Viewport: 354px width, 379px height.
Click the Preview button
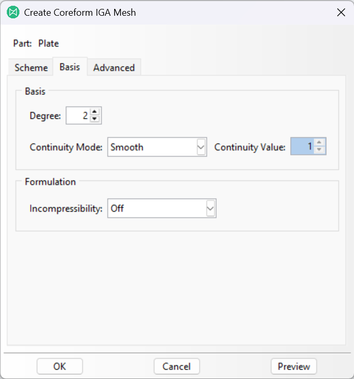coord(294,366)
